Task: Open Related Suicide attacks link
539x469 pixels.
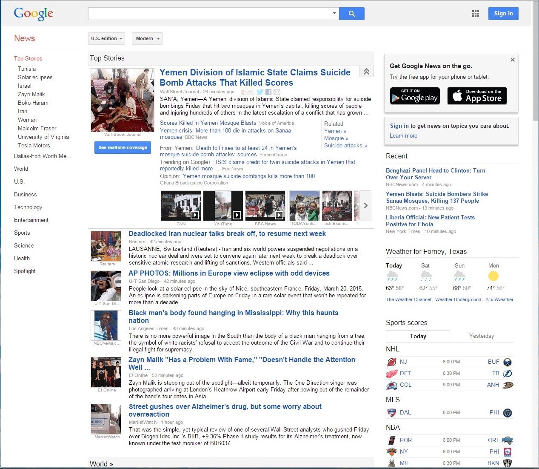Action: (345, 146)
